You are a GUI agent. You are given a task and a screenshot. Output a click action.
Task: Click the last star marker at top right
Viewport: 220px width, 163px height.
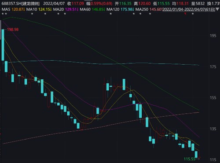193,14
